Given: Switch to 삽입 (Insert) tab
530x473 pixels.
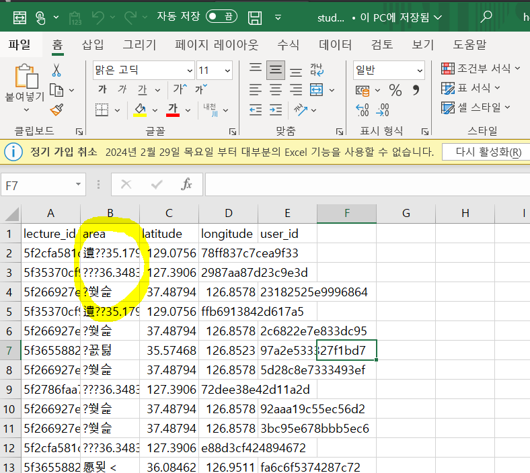Looking at the screenshot, I should 93,44.
